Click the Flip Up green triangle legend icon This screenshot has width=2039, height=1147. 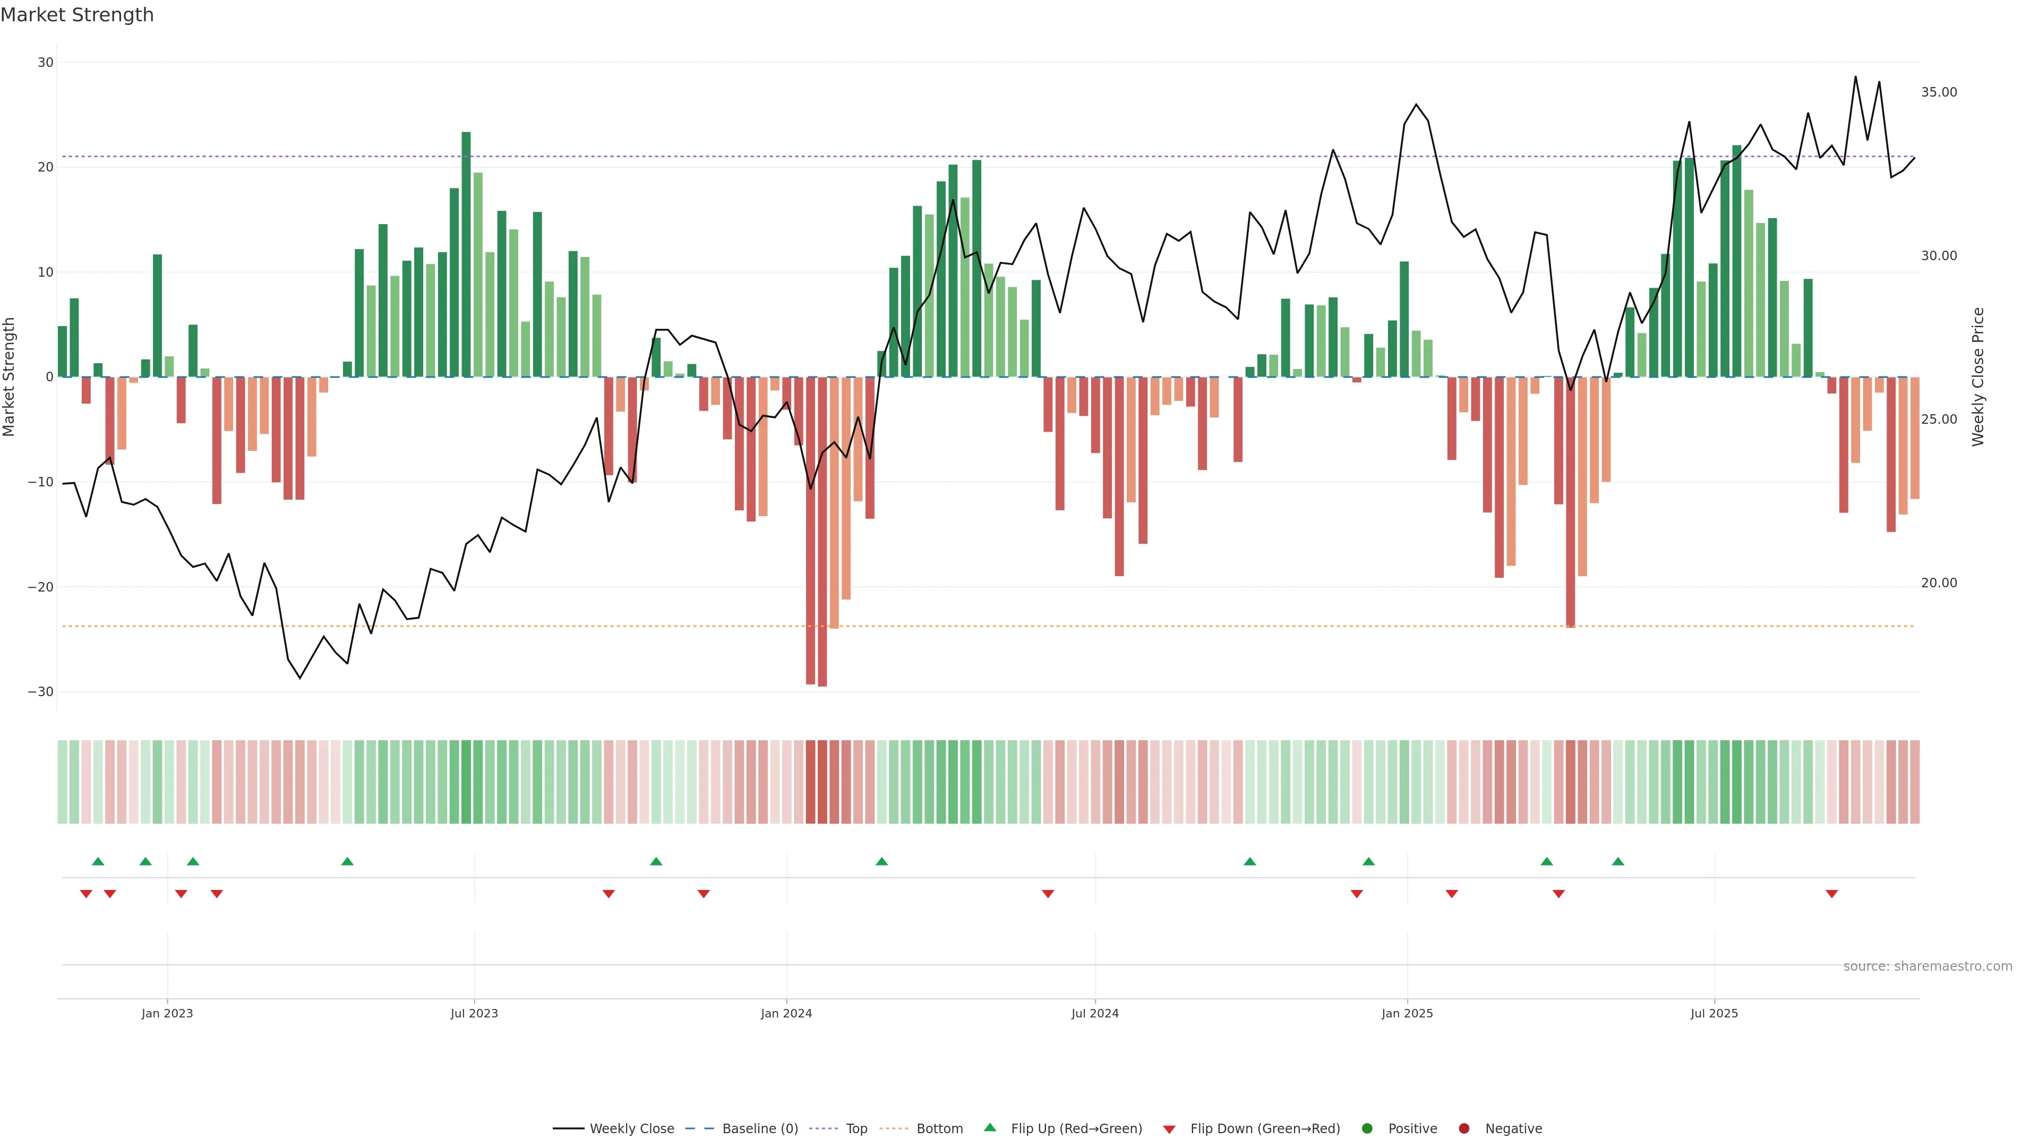click(x=989, y=1127)
